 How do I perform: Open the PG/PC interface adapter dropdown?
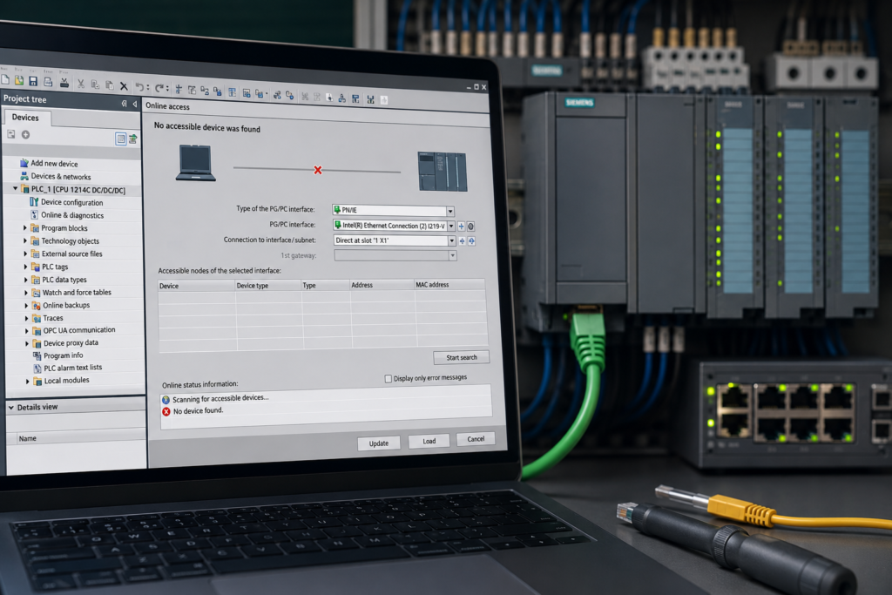click(451, 226)
